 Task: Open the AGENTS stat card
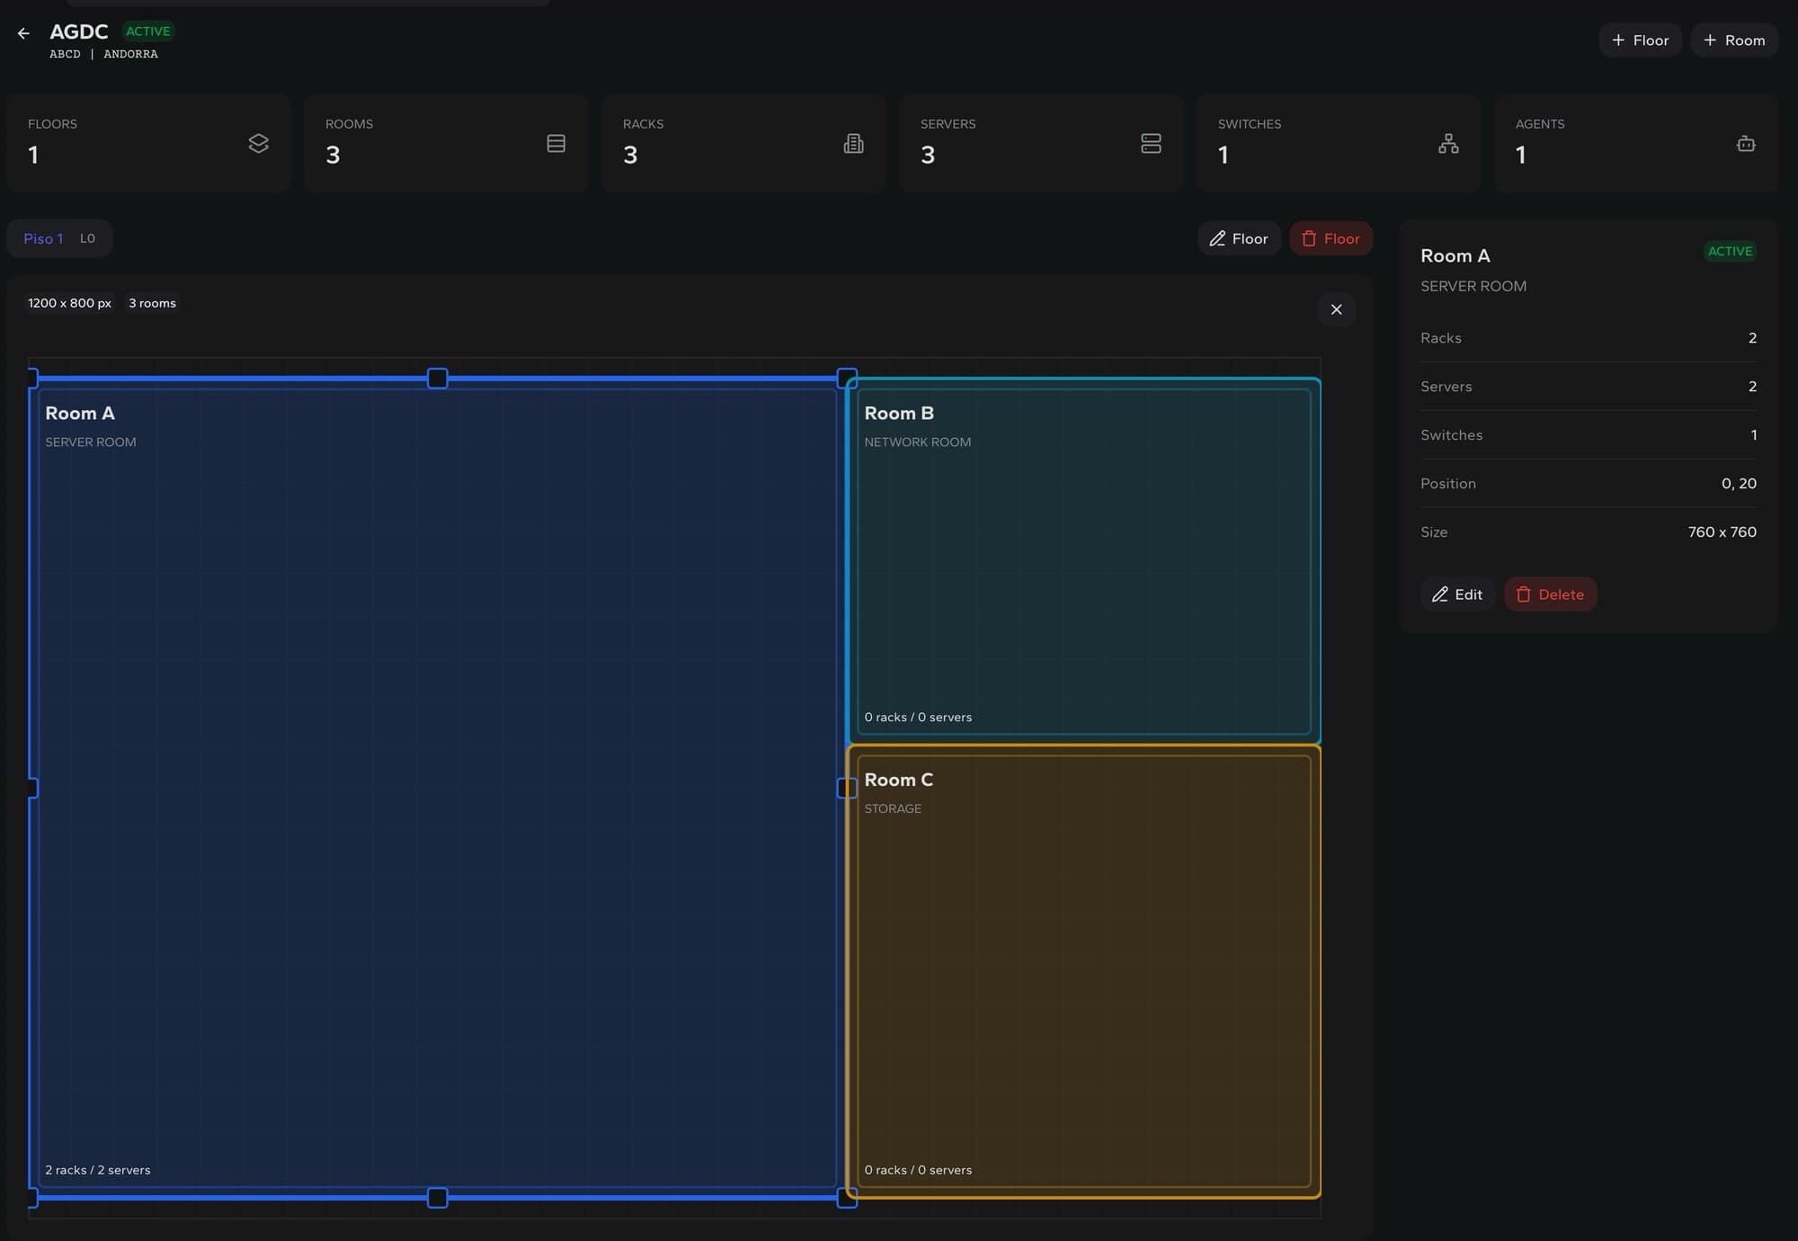point(1636,142)
